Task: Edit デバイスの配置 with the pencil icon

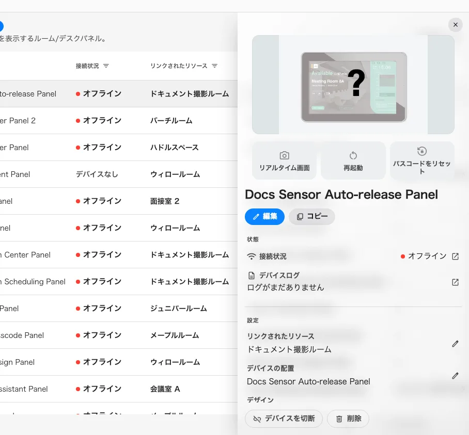Action: (455, 376)
